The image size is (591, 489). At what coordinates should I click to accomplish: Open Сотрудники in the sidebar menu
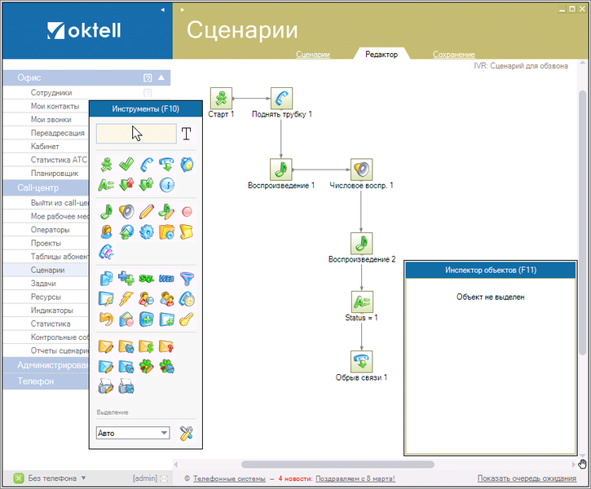(51, 93)
